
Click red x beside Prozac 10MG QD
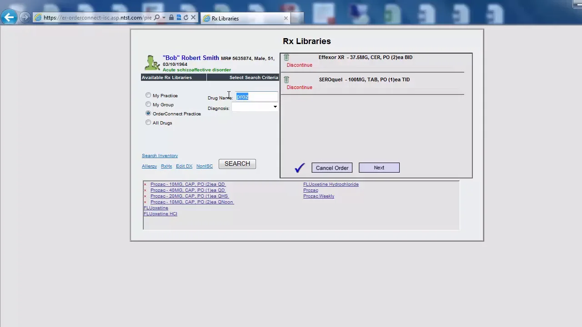145,184
